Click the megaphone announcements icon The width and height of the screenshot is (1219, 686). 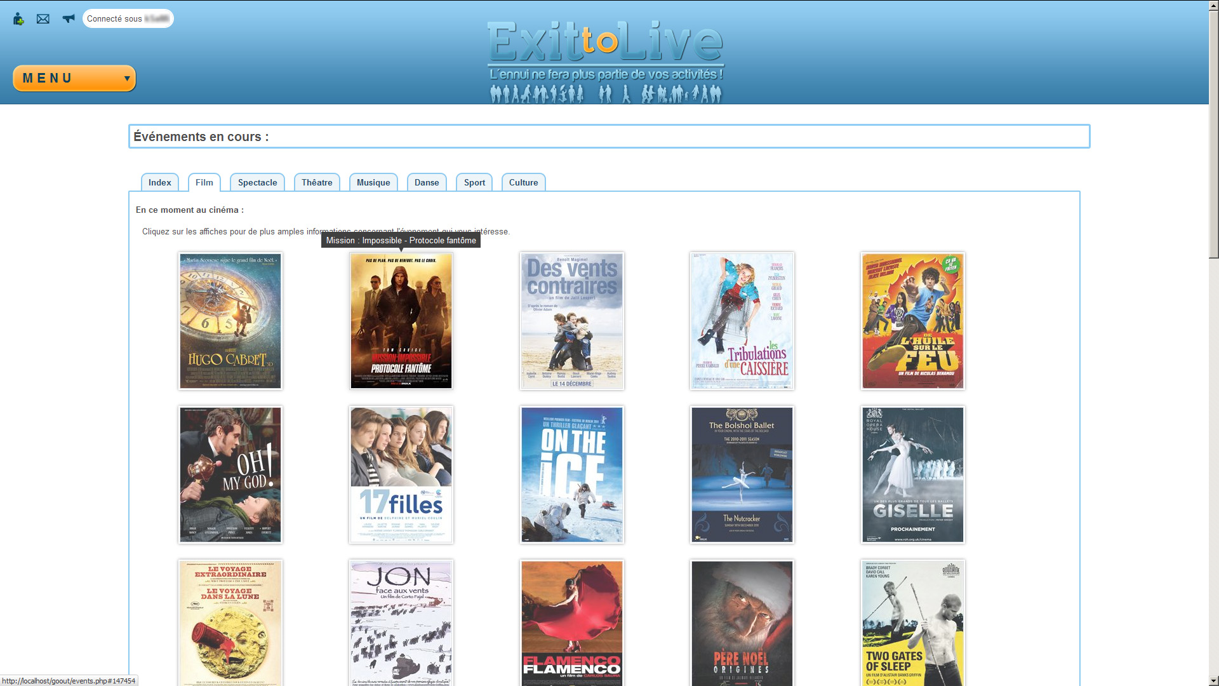(69, 18)
